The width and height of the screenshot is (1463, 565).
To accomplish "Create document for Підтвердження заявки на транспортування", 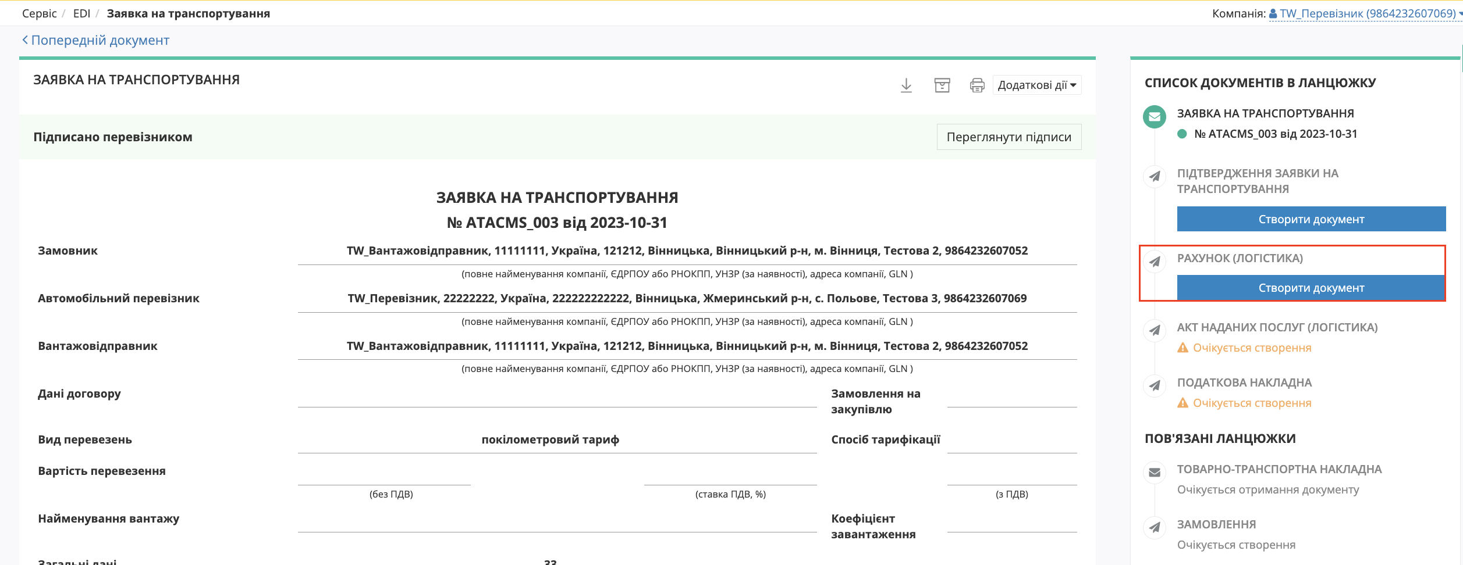I will [x=1311, y=219].
